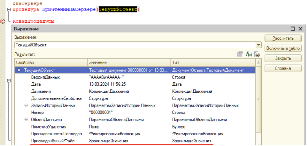The image size is (308, 146).
Task: Expand the ЗаписьИсторииДанных property
Action: click(26, 106)
